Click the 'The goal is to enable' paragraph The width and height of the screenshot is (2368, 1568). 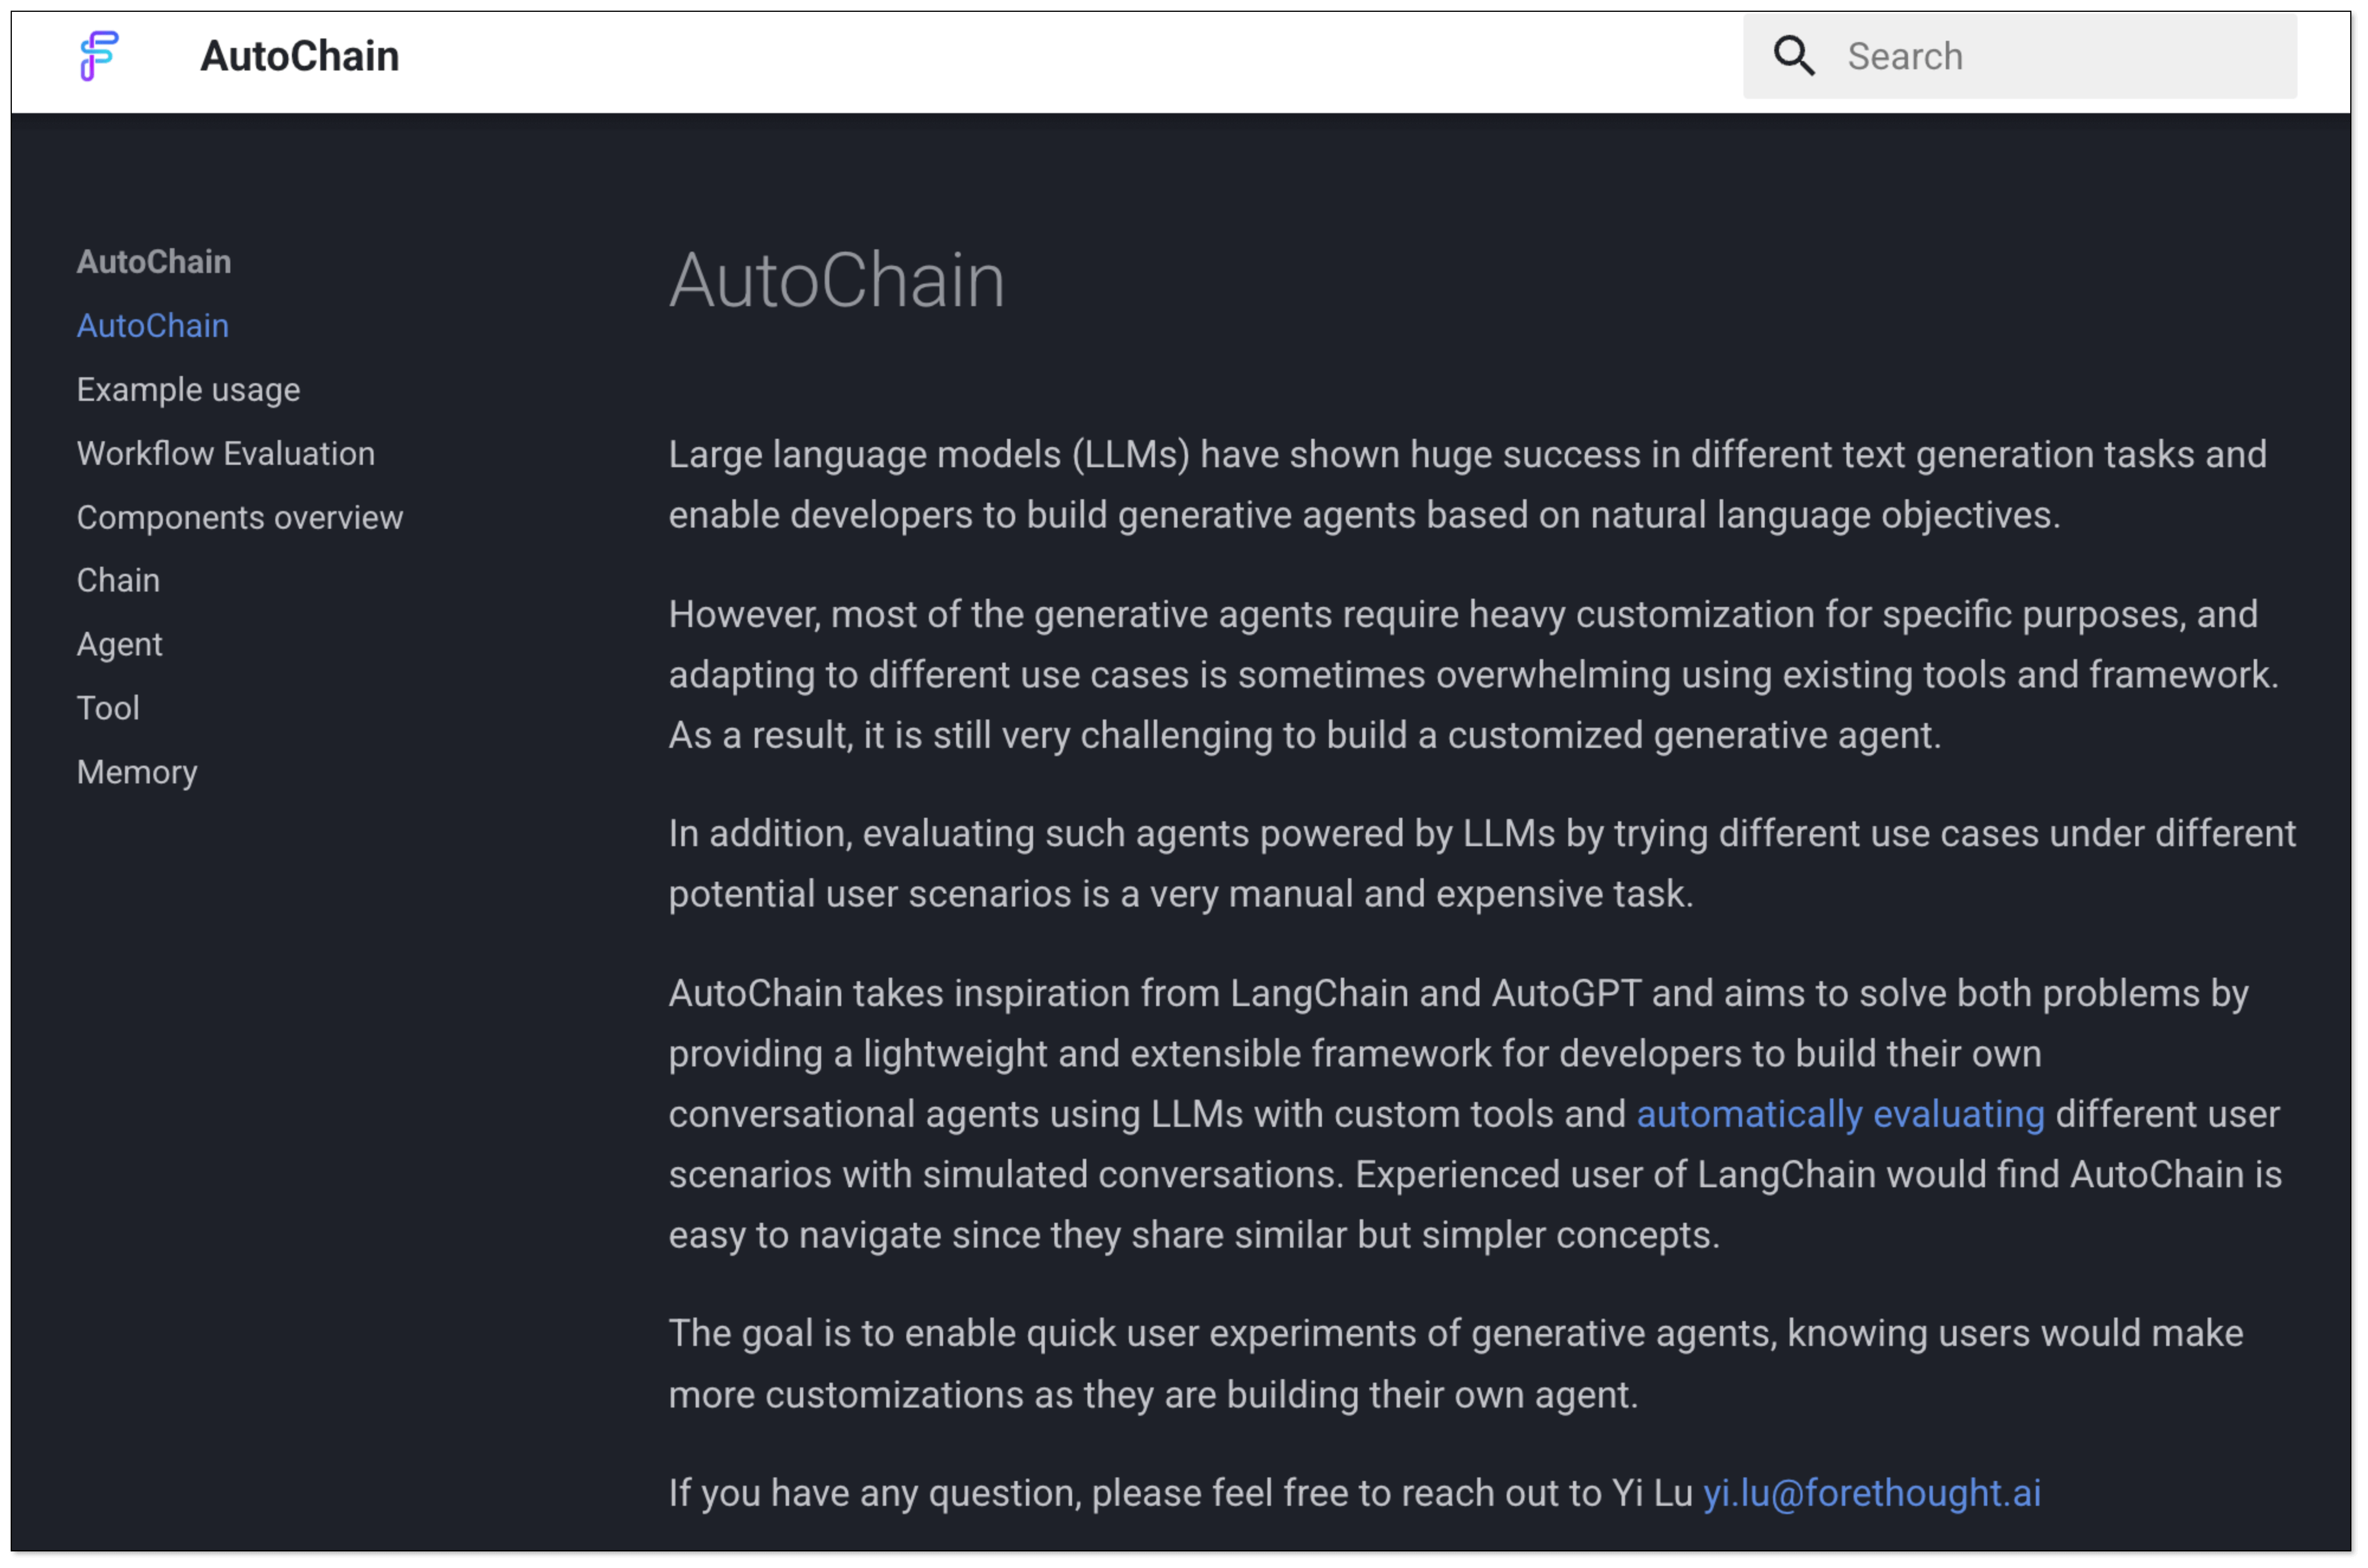pyautogui.click(x=1399, y=1364)
